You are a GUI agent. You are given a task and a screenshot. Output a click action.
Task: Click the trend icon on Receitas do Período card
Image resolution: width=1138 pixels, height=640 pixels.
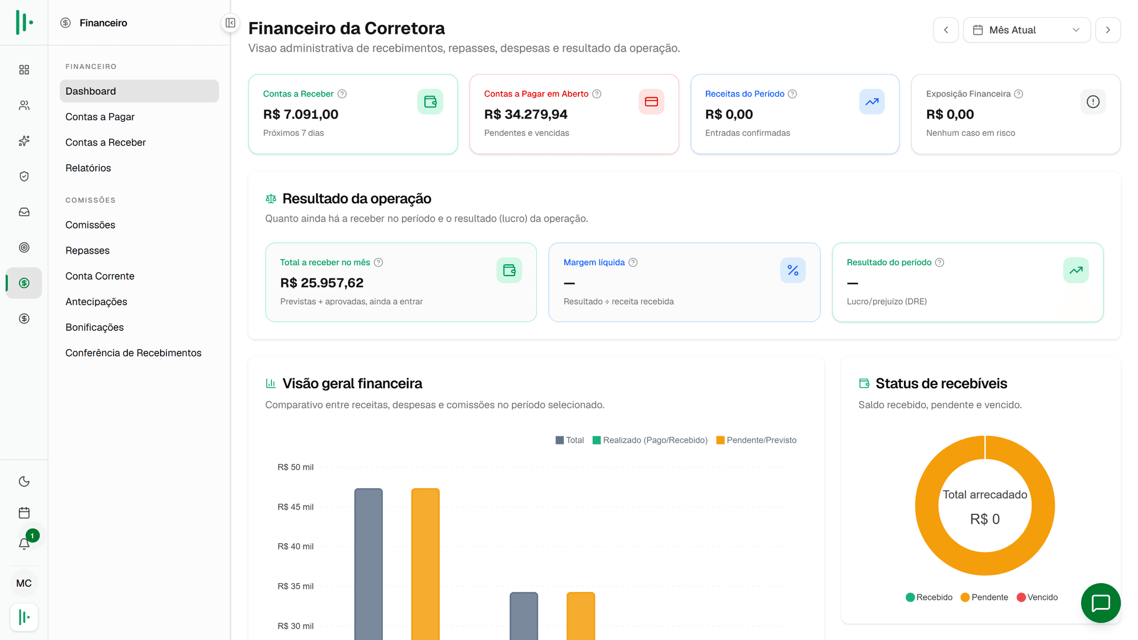tap(872, 102)
